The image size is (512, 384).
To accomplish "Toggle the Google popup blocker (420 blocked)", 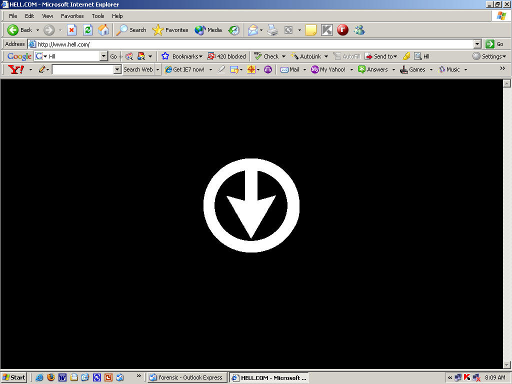I will (226, 56).
